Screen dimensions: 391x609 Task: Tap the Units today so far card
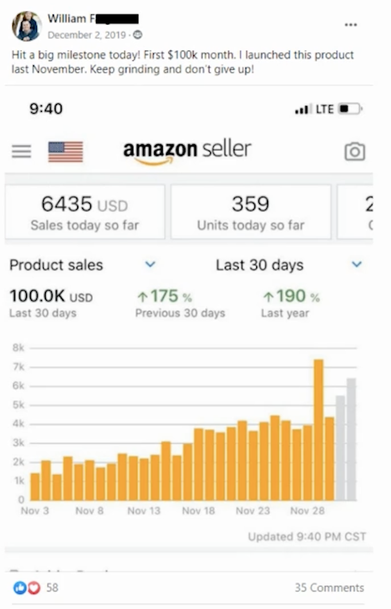point(251,212)
